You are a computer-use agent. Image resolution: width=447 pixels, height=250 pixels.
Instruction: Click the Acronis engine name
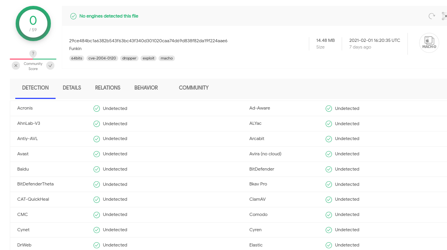pyautogui.click(x=25, y=108)
